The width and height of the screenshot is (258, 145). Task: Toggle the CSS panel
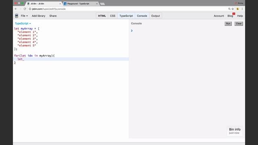coord(112,16)
